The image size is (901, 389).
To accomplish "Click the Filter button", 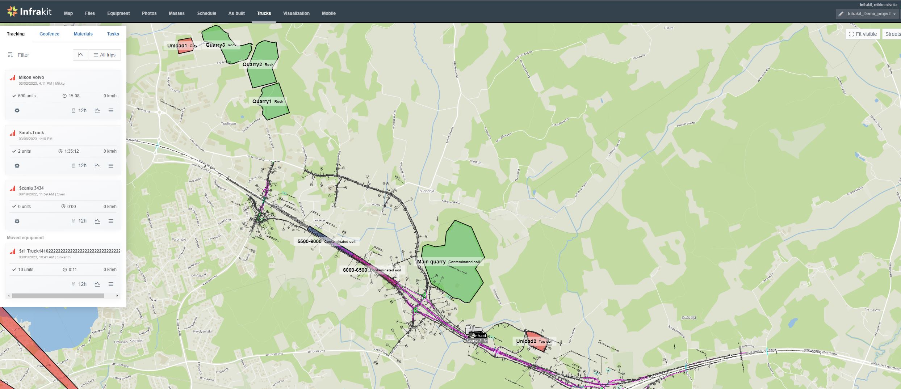I will 18,55.
